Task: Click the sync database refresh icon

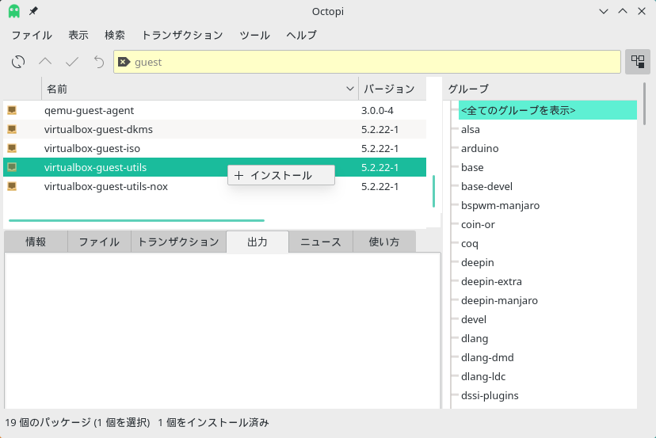Action: pyautogui.click(x=18, y=62)
